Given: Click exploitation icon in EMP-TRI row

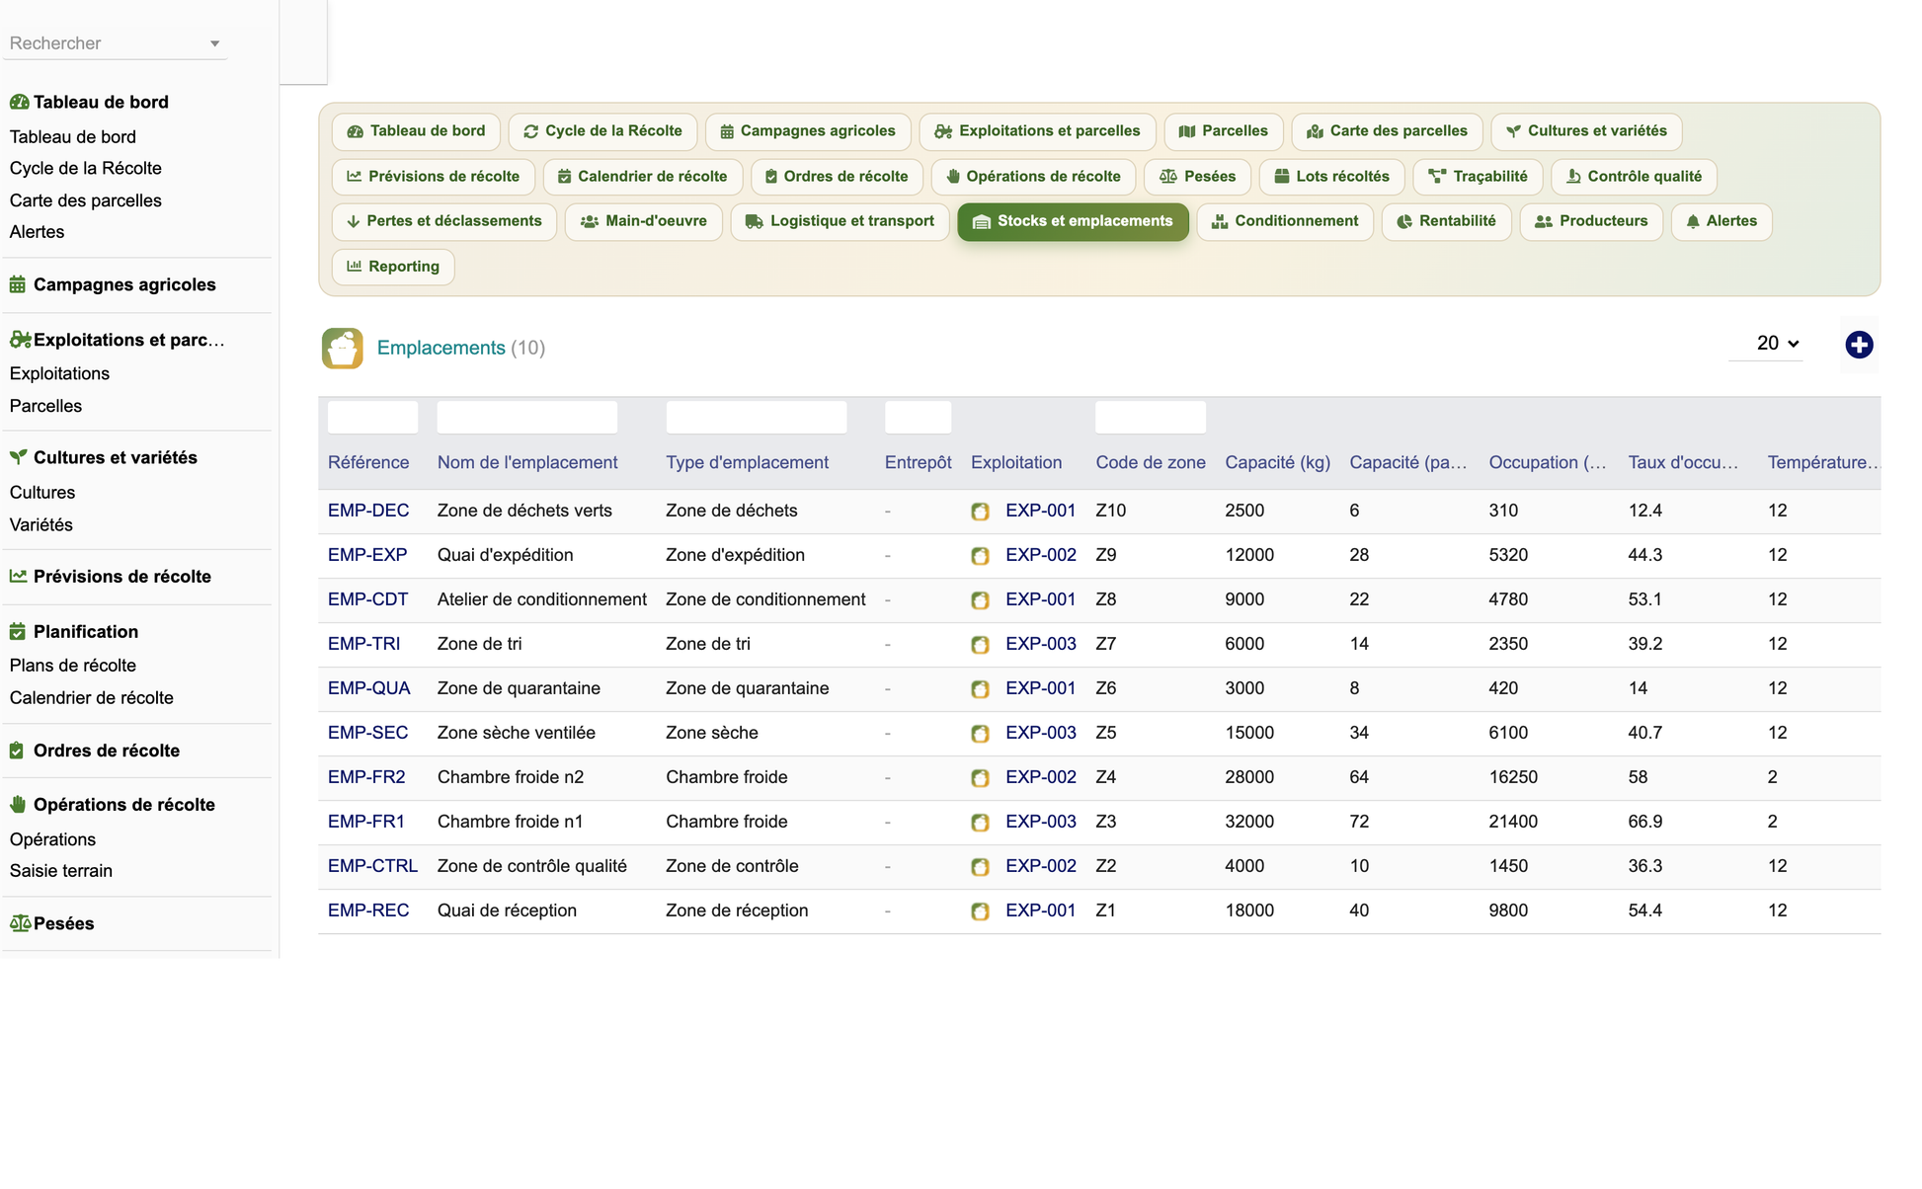Looking at the screenshot, I should 980,645.
